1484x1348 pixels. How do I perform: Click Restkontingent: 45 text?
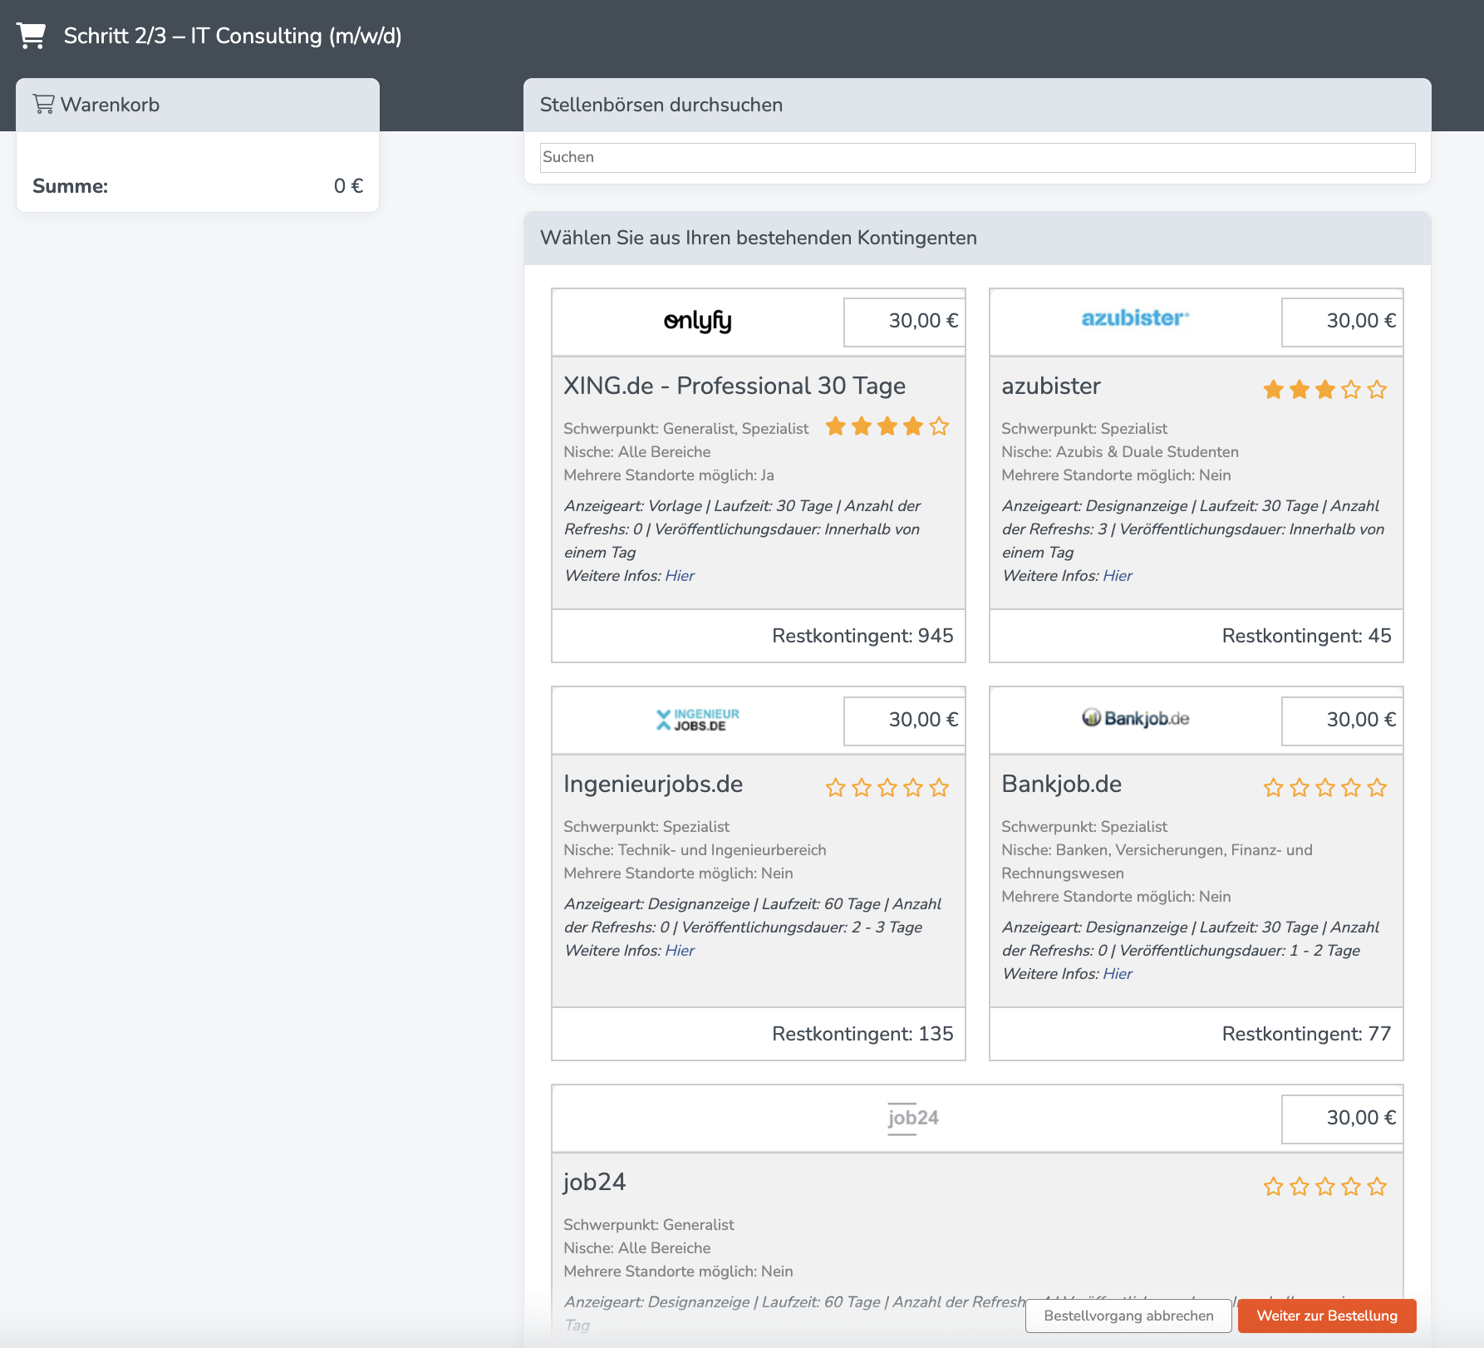1306,636
